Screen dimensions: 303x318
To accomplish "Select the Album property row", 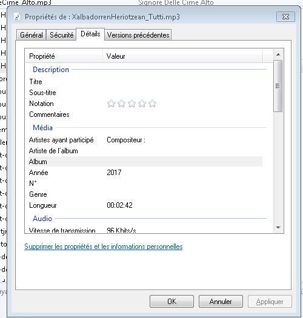I will (x=145, y=162).
